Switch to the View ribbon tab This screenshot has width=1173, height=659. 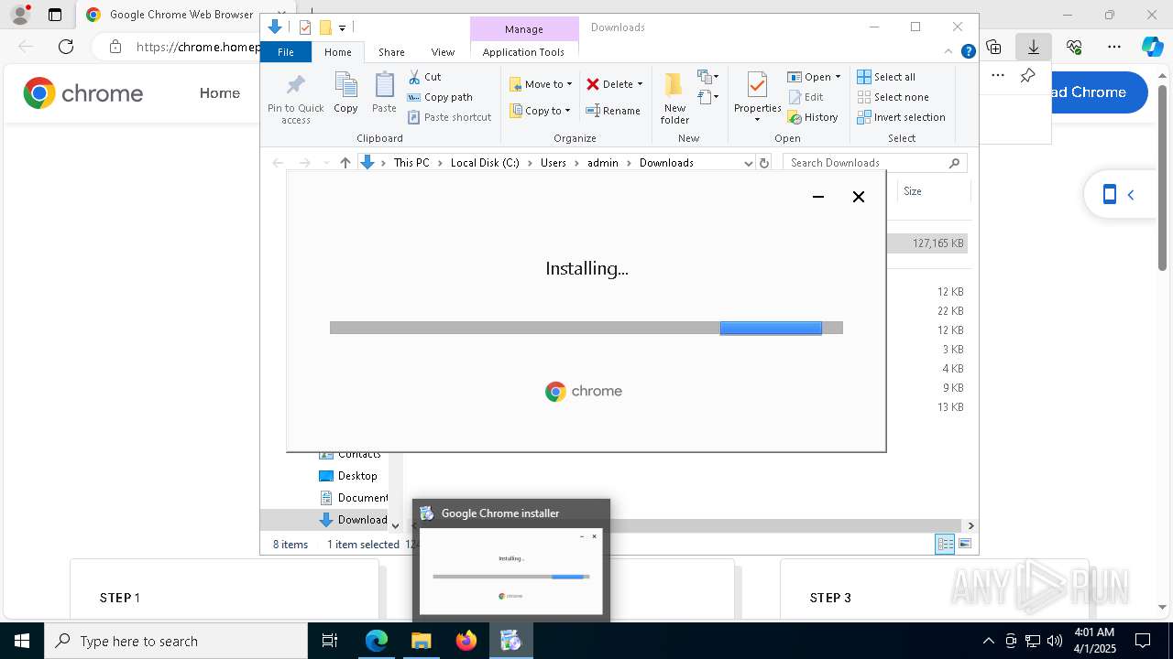pos(443,52)
